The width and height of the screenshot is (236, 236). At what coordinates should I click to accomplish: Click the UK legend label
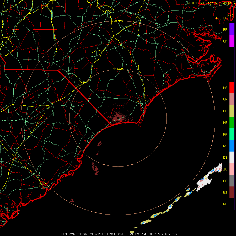(x=225, y=41)
